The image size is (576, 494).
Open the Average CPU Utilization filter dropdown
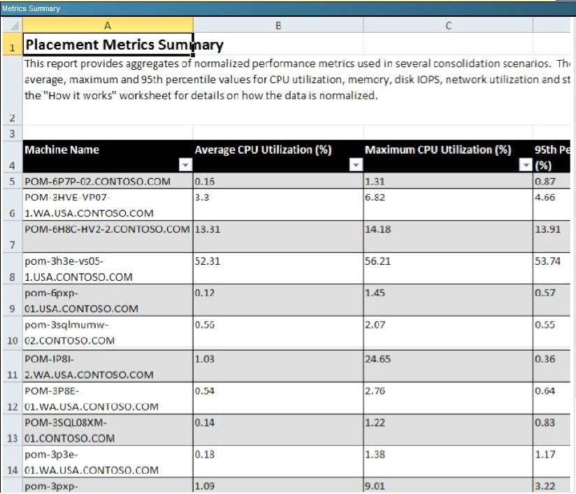(x=356, y=165)
